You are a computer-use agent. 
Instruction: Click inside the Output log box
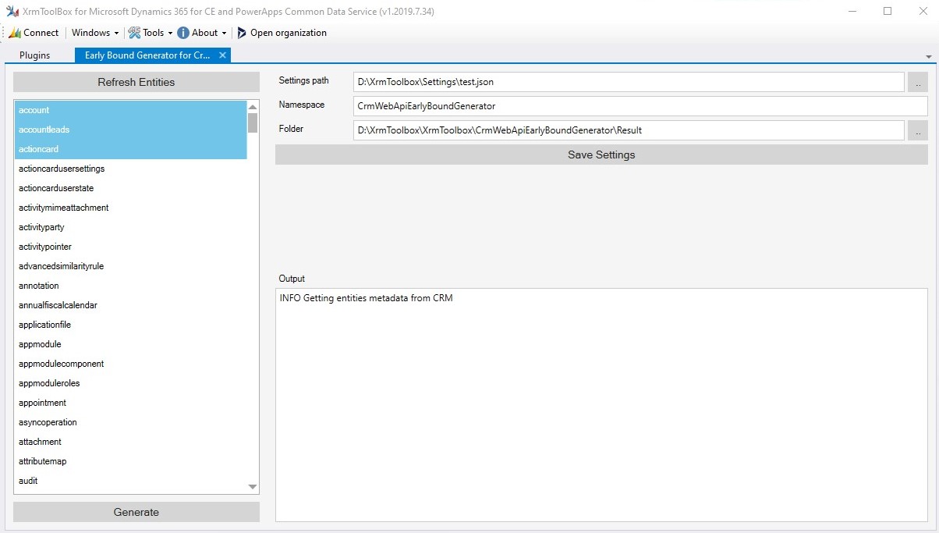[x=601, y=404]
